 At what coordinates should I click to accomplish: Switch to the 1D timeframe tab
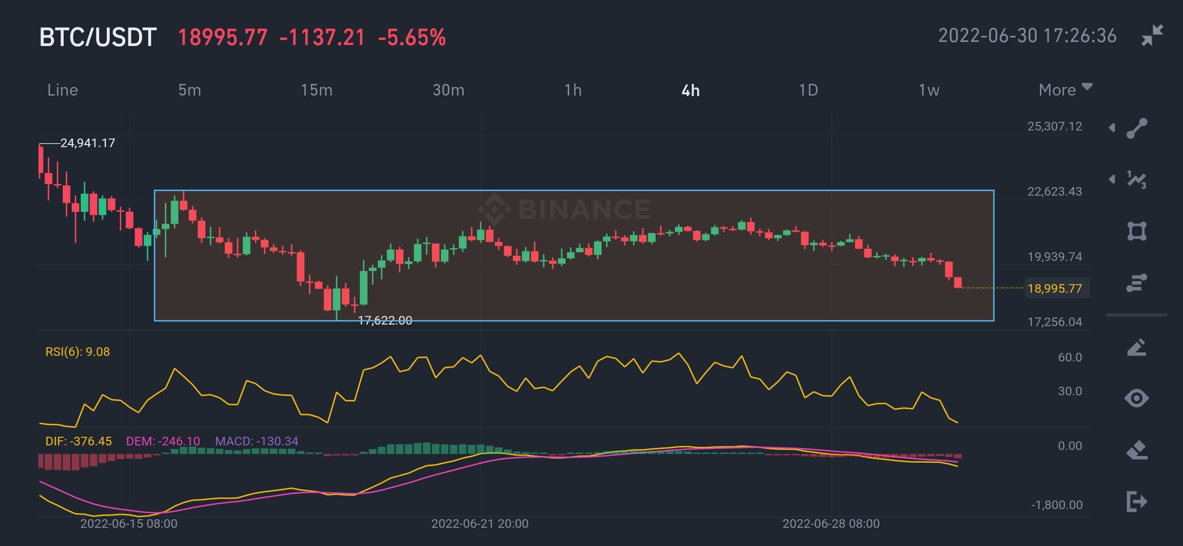[808, 90]
